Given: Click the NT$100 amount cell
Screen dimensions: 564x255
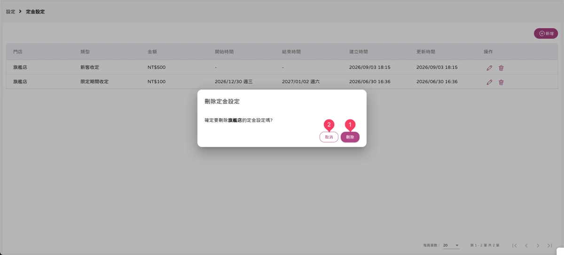Looking at the screenshot, I should click(x=157, y=82).
